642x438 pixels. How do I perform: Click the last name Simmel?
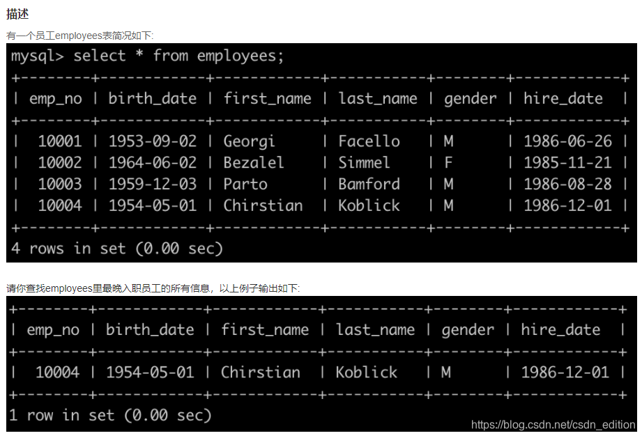[364, 163]
